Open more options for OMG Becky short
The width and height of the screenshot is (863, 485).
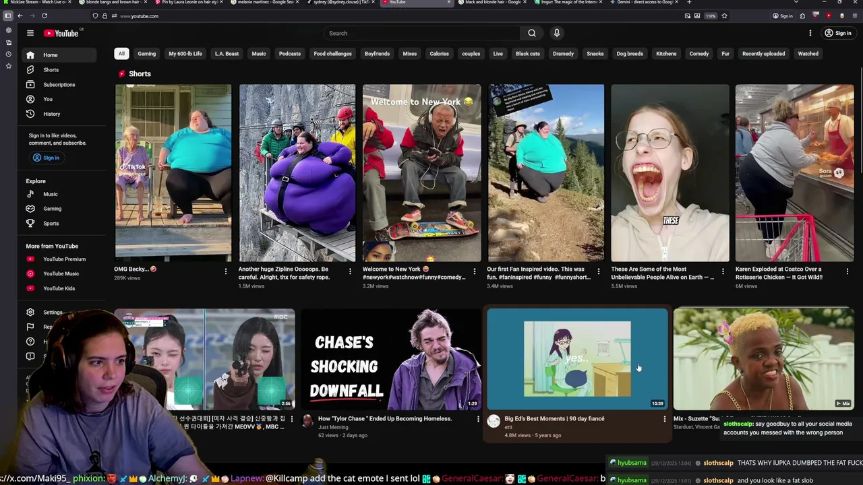[x=226, y=271]
